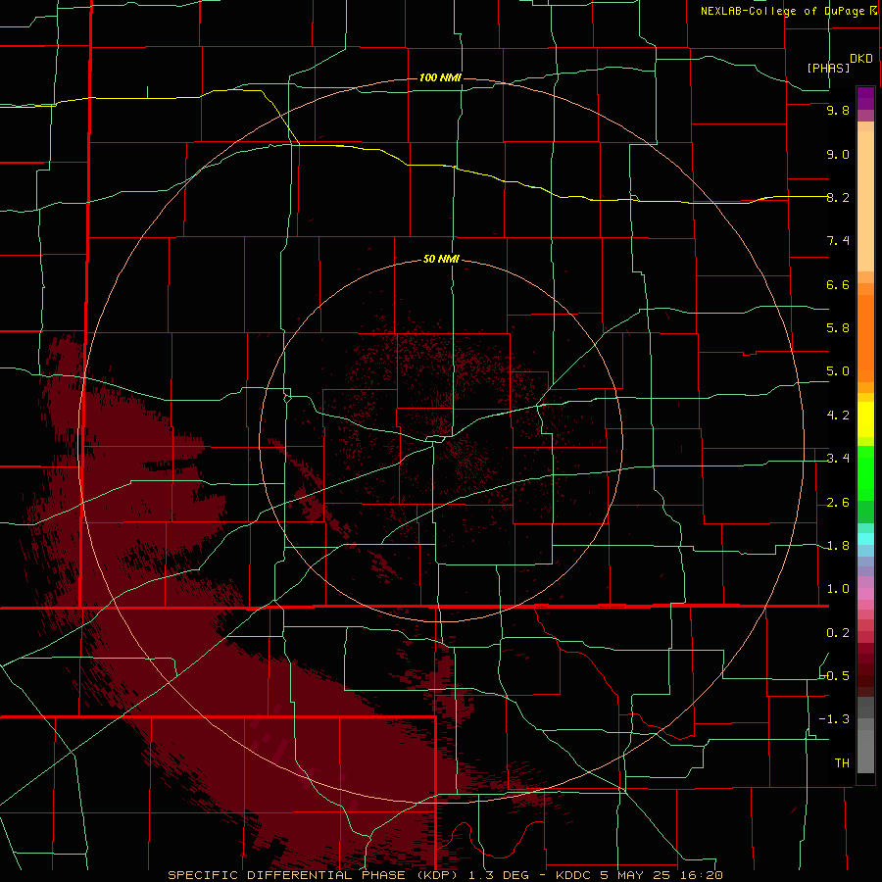Click the 0.2 value on the color scale
The width and height of the screenshot is (882, 882).
(838, 633)
